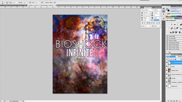
Task: Click the black background color swatch
Action: pos(169,11)
